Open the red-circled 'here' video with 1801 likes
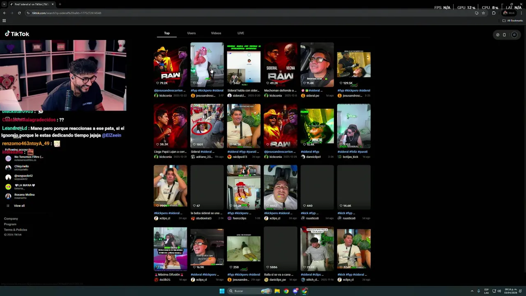Viewport: 526px width, 296px height. [207, 125]
